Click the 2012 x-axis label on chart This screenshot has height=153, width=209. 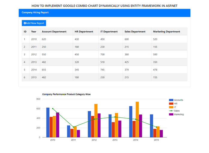[x=94, y=140]
